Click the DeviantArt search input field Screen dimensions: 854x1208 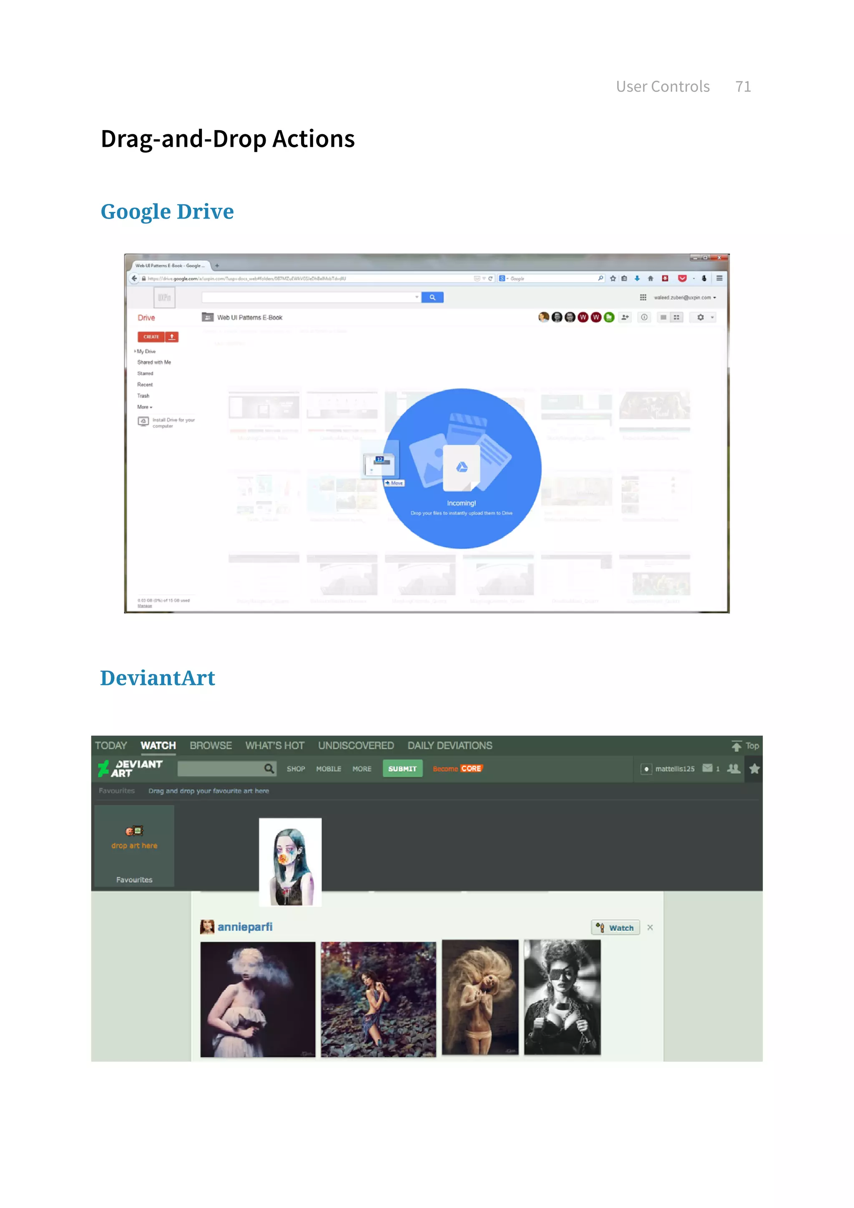220,769
